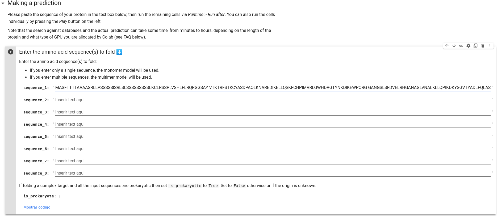The image size is (497, 216).
Task: Mirror cell in tab icon
Action: tap(476, 46)
